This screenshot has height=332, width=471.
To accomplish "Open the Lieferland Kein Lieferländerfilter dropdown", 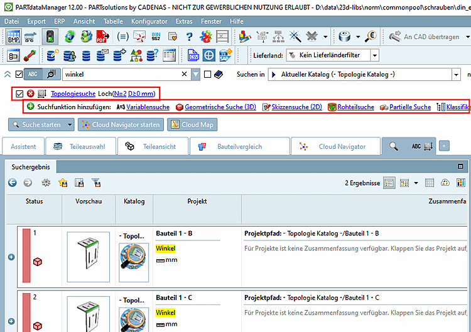I will 374,55.
